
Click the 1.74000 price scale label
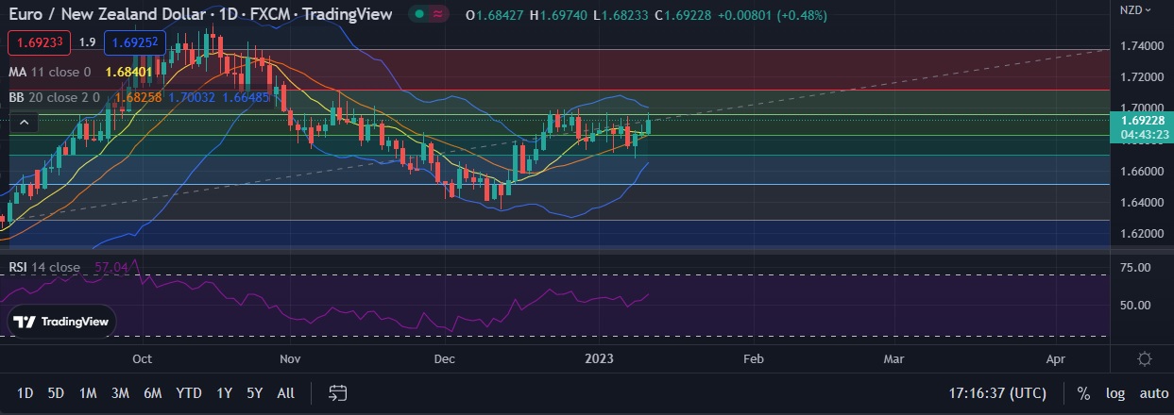tap(1140, 46)
